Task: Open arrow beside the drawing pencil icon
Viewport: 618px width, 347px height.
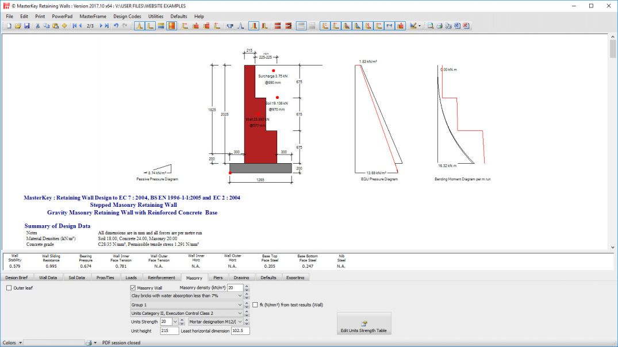Action: (x=419, y=26)
